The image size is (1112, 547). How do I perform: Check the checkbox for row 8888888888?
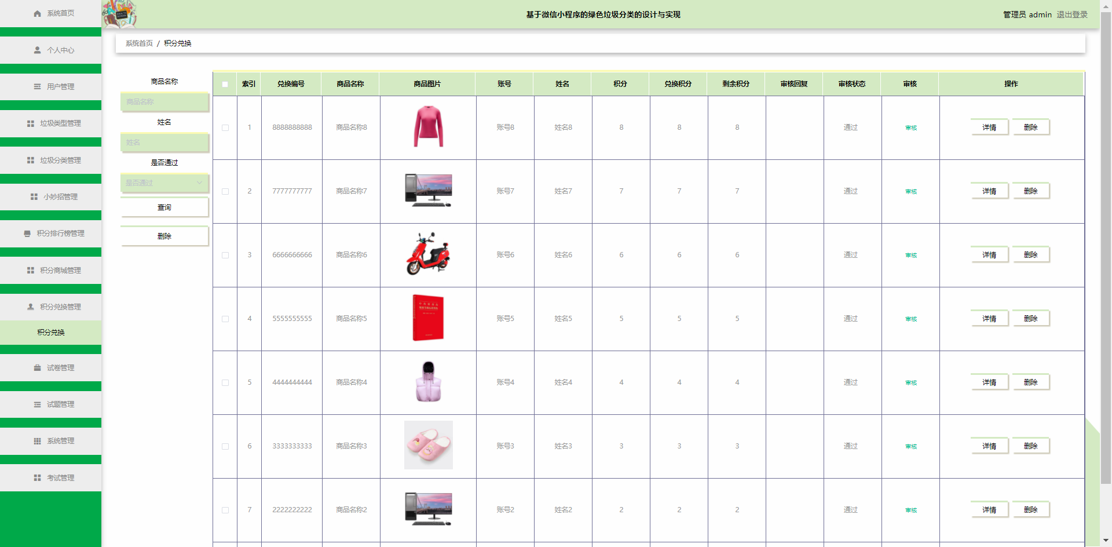[x=225, y=127]
